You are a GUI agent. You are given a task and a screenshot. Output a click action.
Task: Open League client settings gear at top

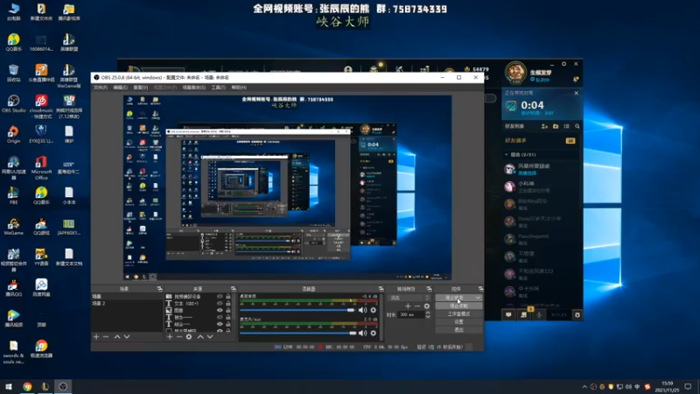click(563, 64)
